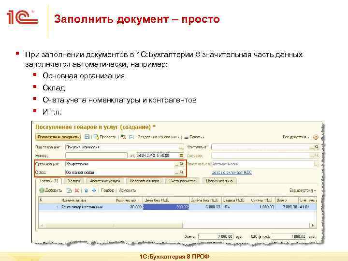Screen dimensions: 348x261
Task: Click ellipsis select button in Контрагент field
Action: [312, 147]
